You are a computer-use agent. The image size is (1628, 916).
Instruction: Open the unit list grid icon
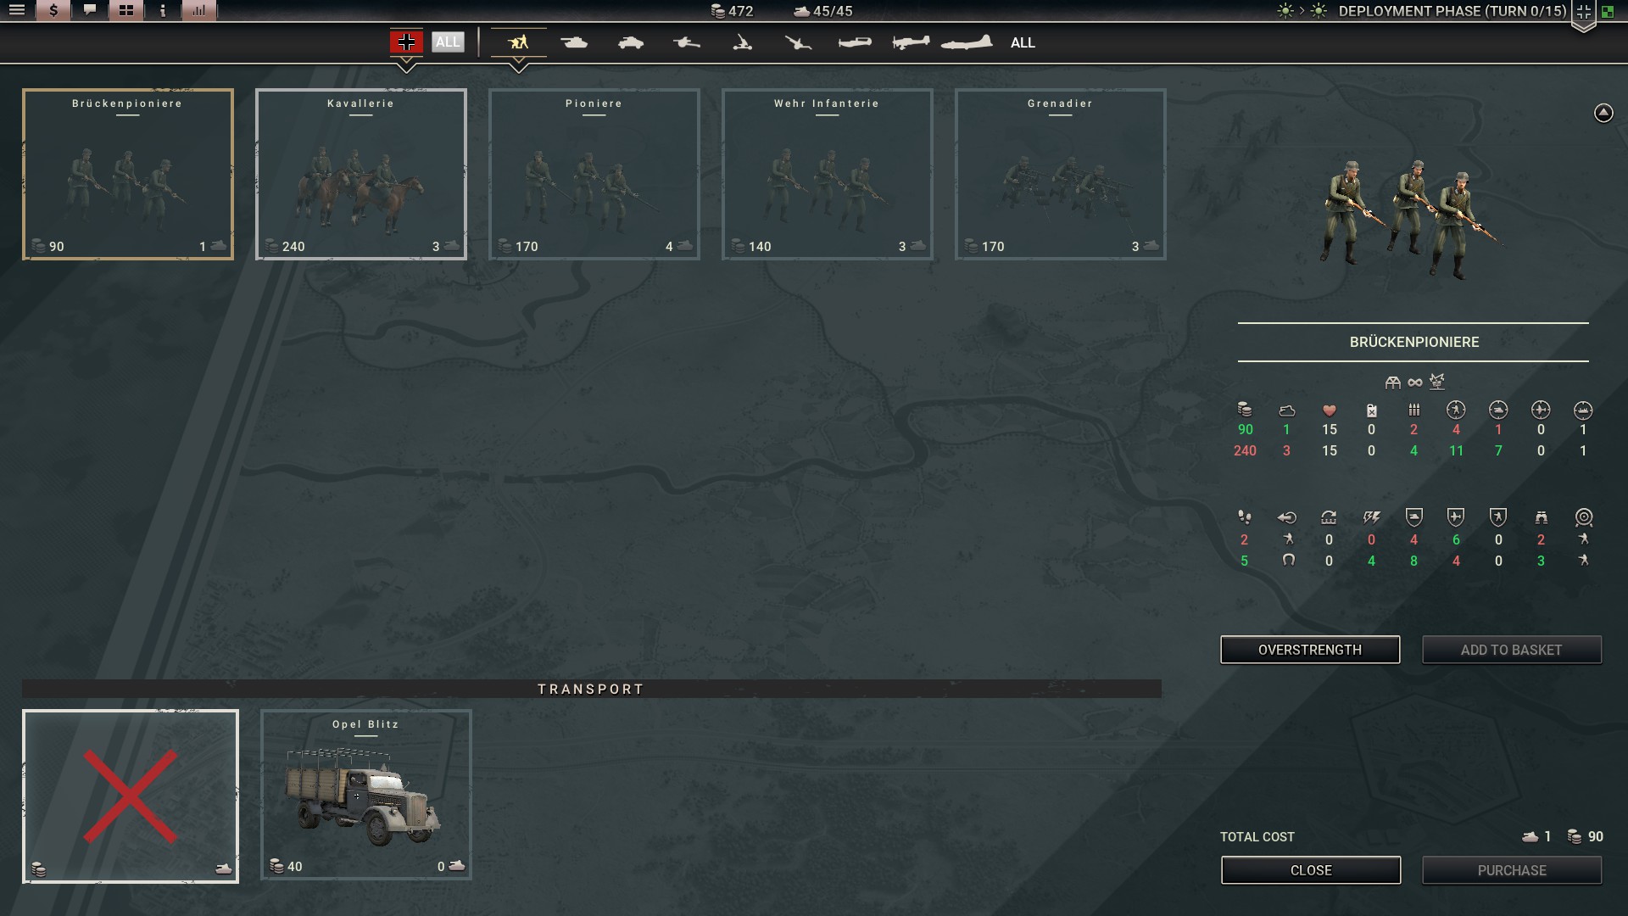pos(125,10)
